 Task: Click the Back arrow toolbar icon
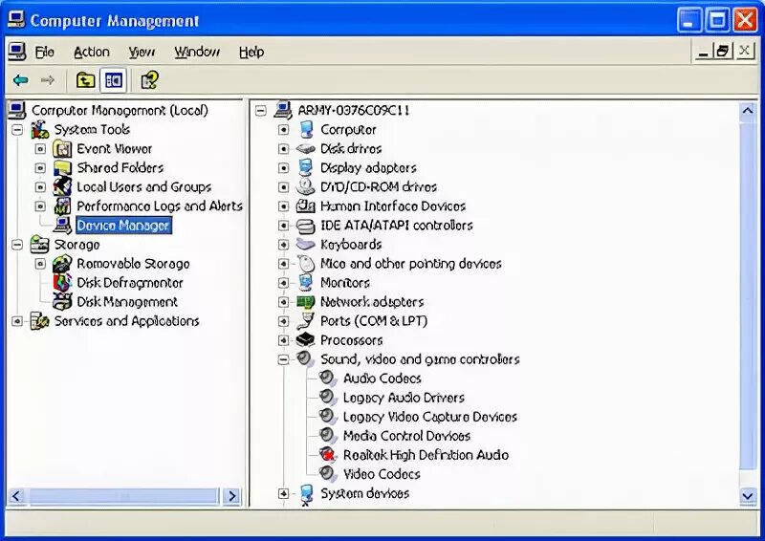point(20,79)
